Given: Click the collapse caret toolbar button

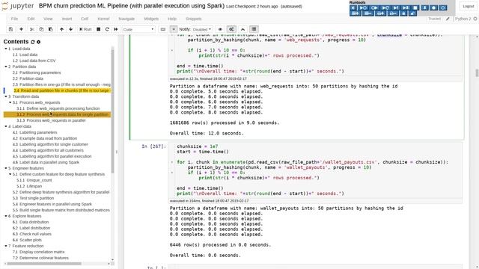Looking at the screenshot, I should tap(242, 29).
